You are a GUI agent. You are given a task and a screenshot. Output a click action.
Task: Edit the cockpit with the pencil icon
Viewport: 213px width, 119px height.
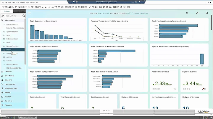point(197,13)
